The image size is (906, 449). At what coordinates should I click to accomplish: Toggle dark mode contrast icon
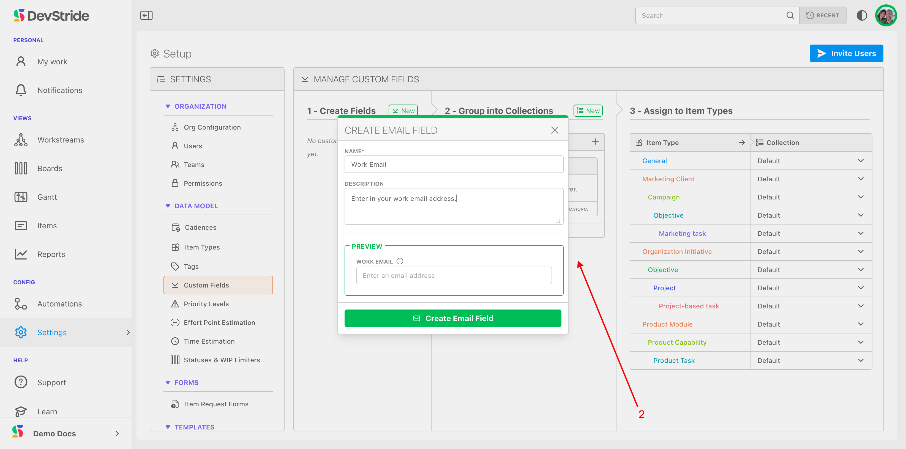[862, 15]
